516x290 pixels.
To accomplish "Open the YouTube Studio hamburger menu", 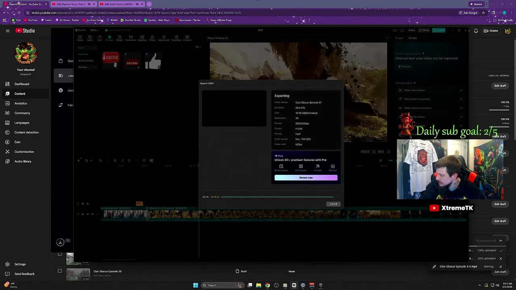I will (7, 31).
